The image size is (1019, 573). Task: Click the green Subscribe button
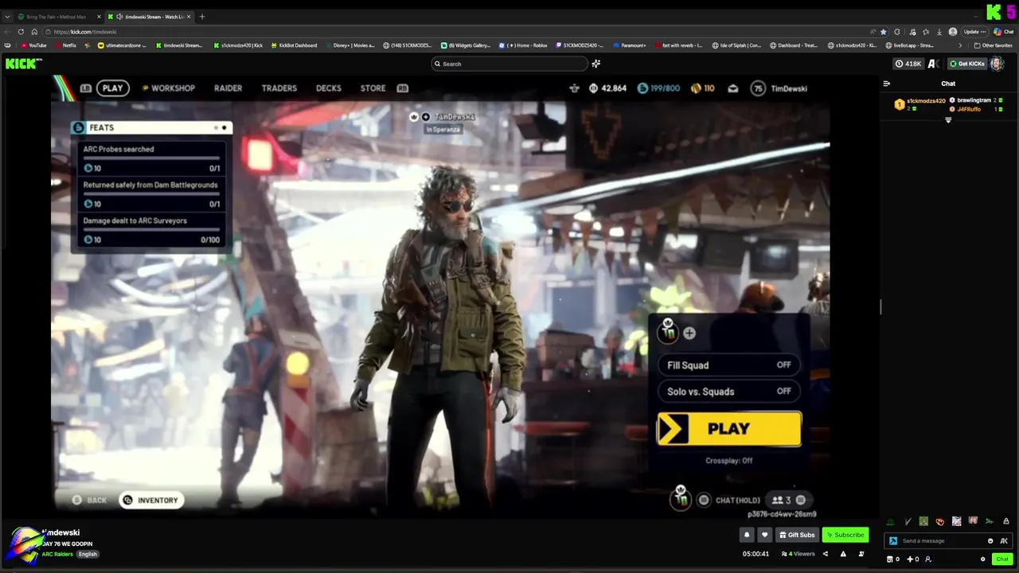point(845,535)
